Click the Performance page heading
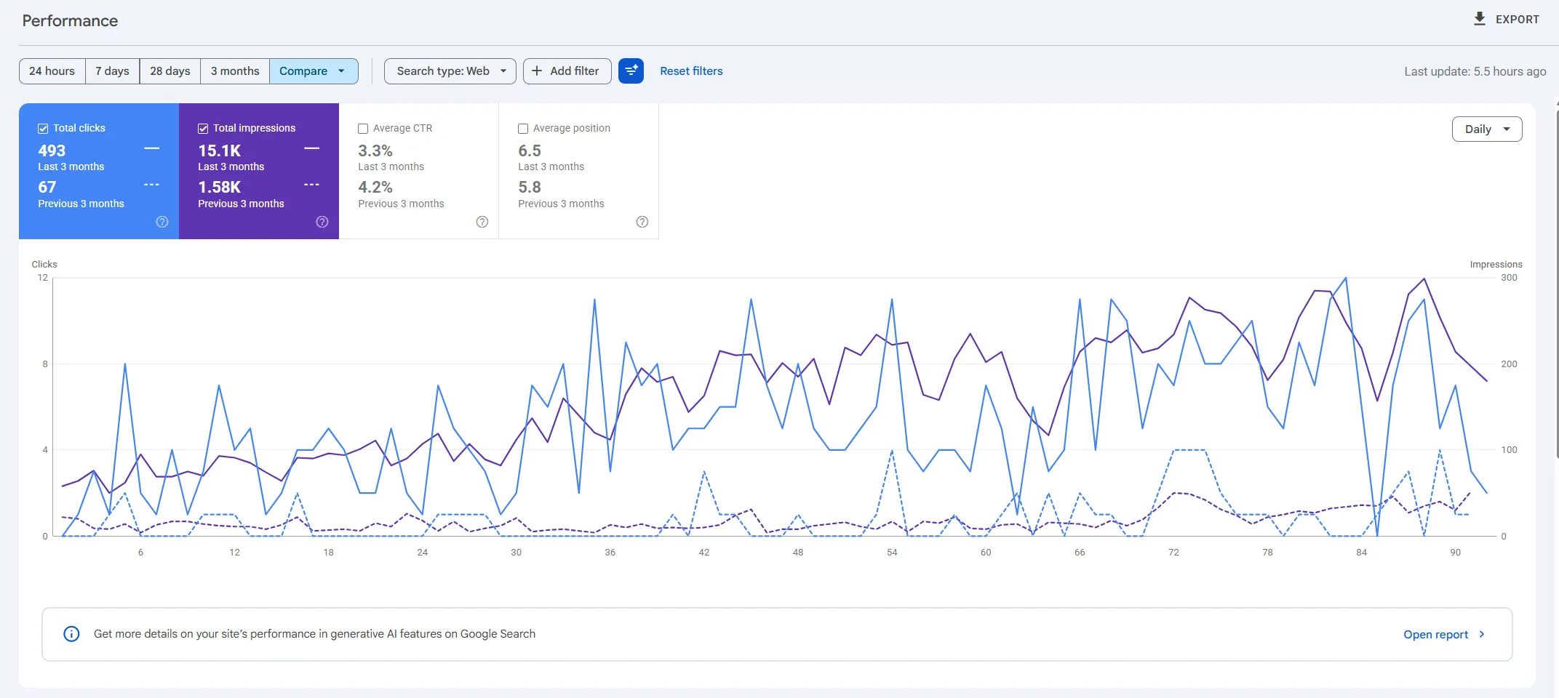The width and height of the screenshot is (1559, 698). coord(70,20)
